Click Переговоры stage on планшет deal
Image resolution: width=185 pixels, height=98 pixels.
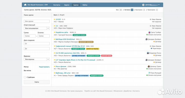157,49
